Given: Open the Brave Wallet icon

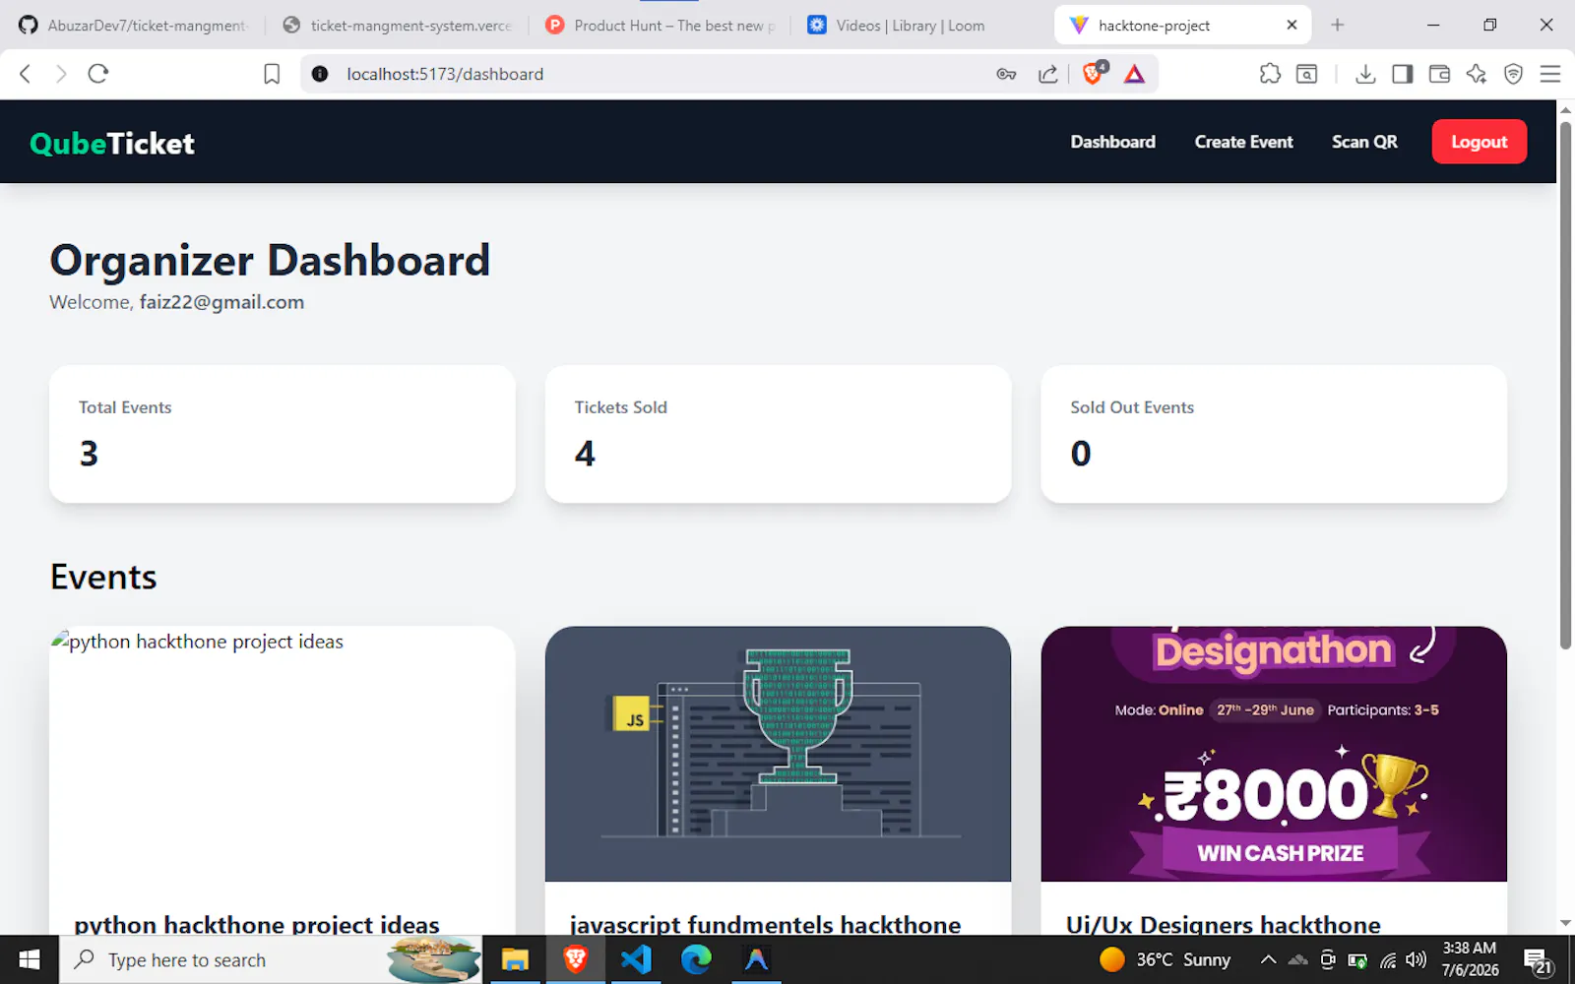Looking at the screenshot, I should pos(1439,74).
